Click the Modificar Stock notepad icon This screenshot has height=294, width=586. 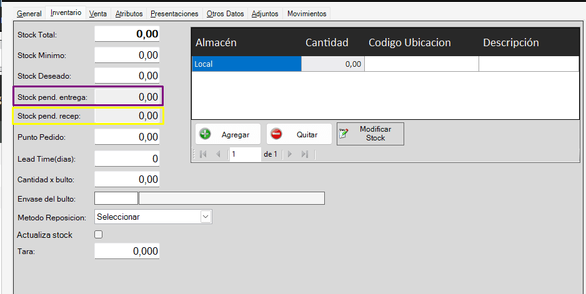(343, 134)
